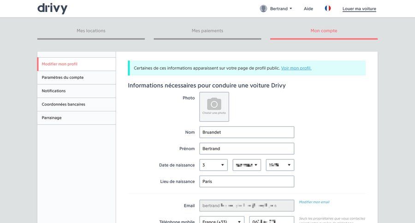Open the Bertrand user dropdown menu
Viewport: 415px width, 223px height.
point(281,9)
